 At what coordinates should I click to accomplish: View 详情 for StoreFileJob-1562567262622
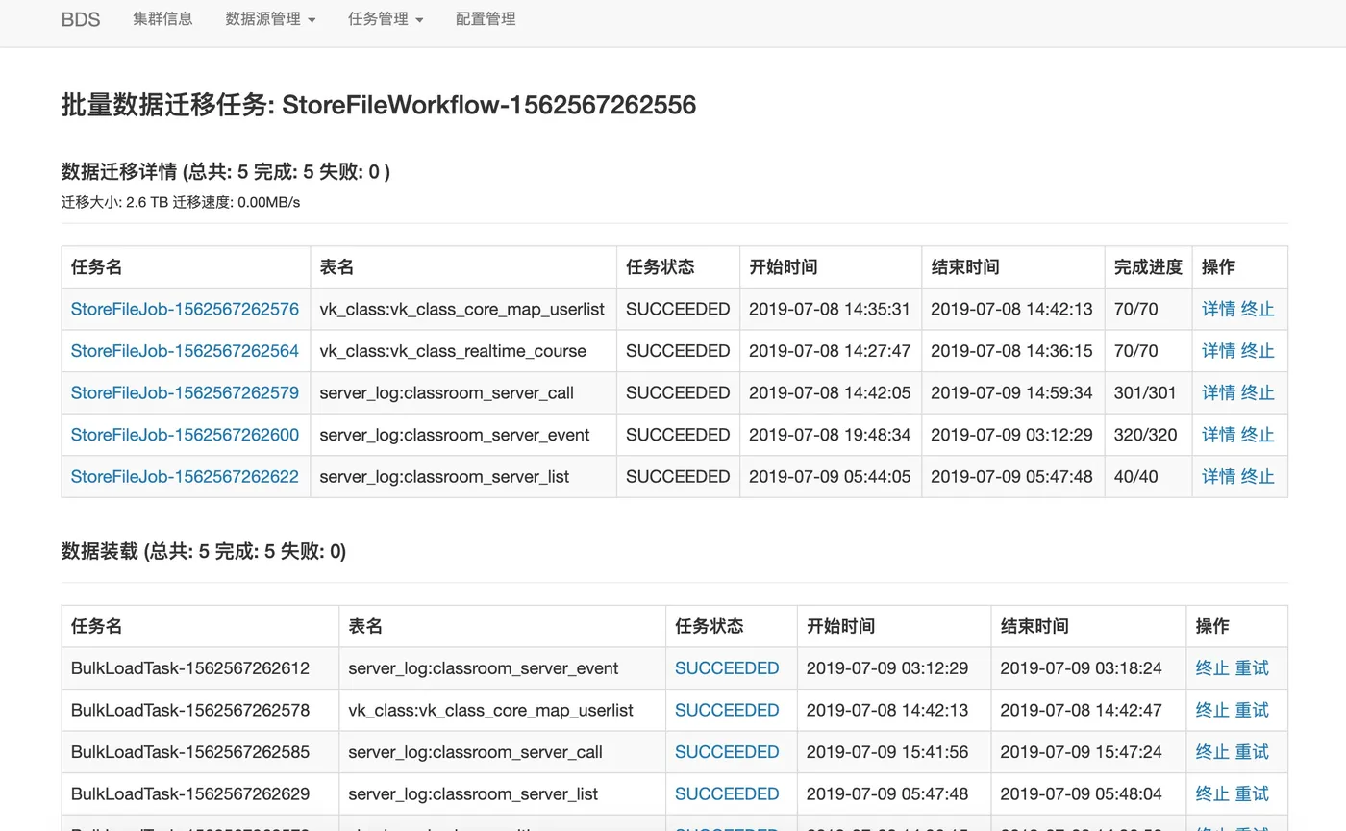[x=1218, y=476]
